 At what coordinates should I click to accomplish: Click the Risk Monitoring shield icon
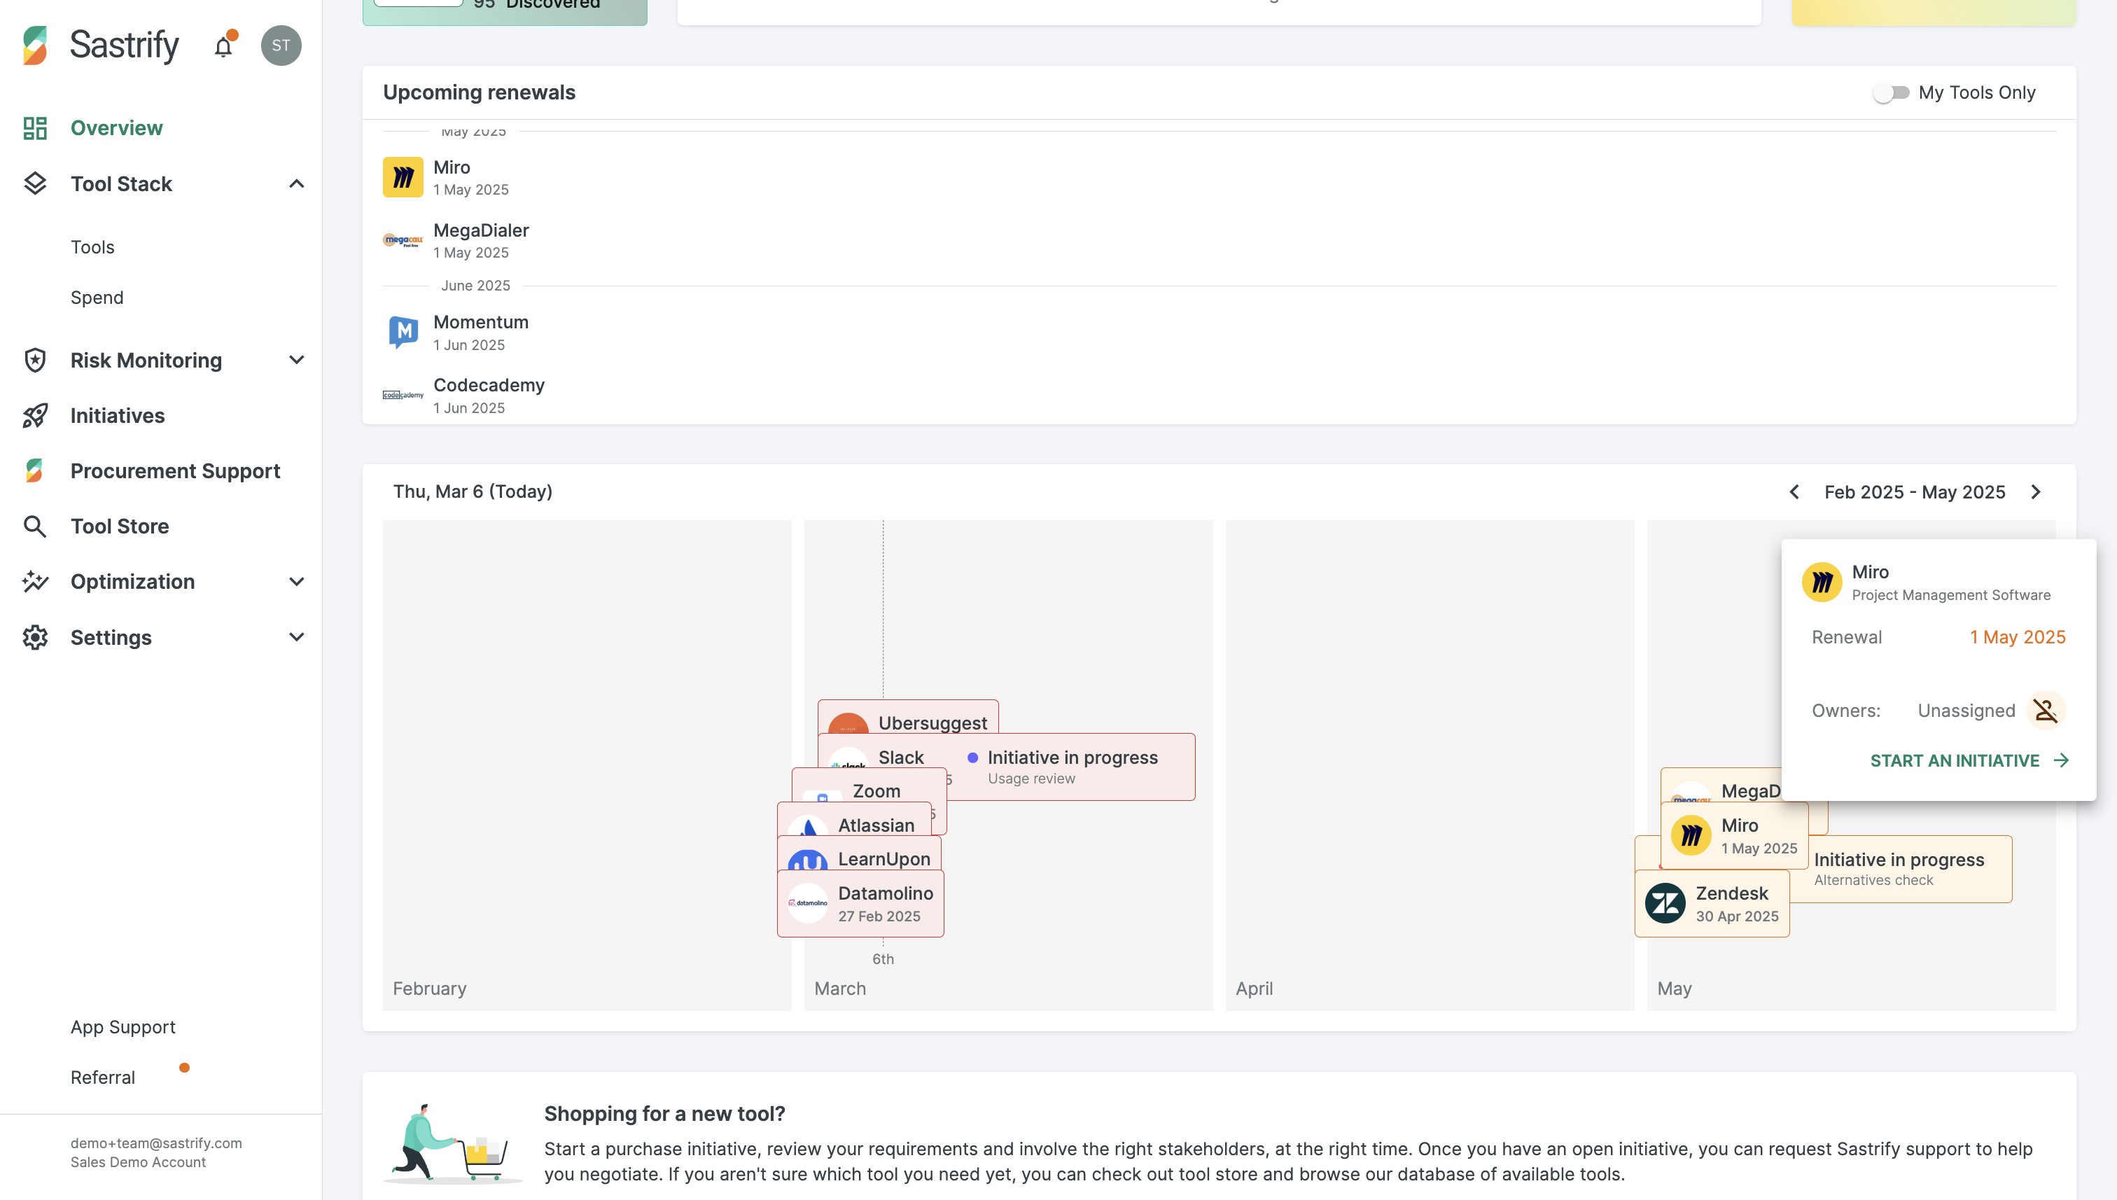pyautogui.click(x=34, y=360)
